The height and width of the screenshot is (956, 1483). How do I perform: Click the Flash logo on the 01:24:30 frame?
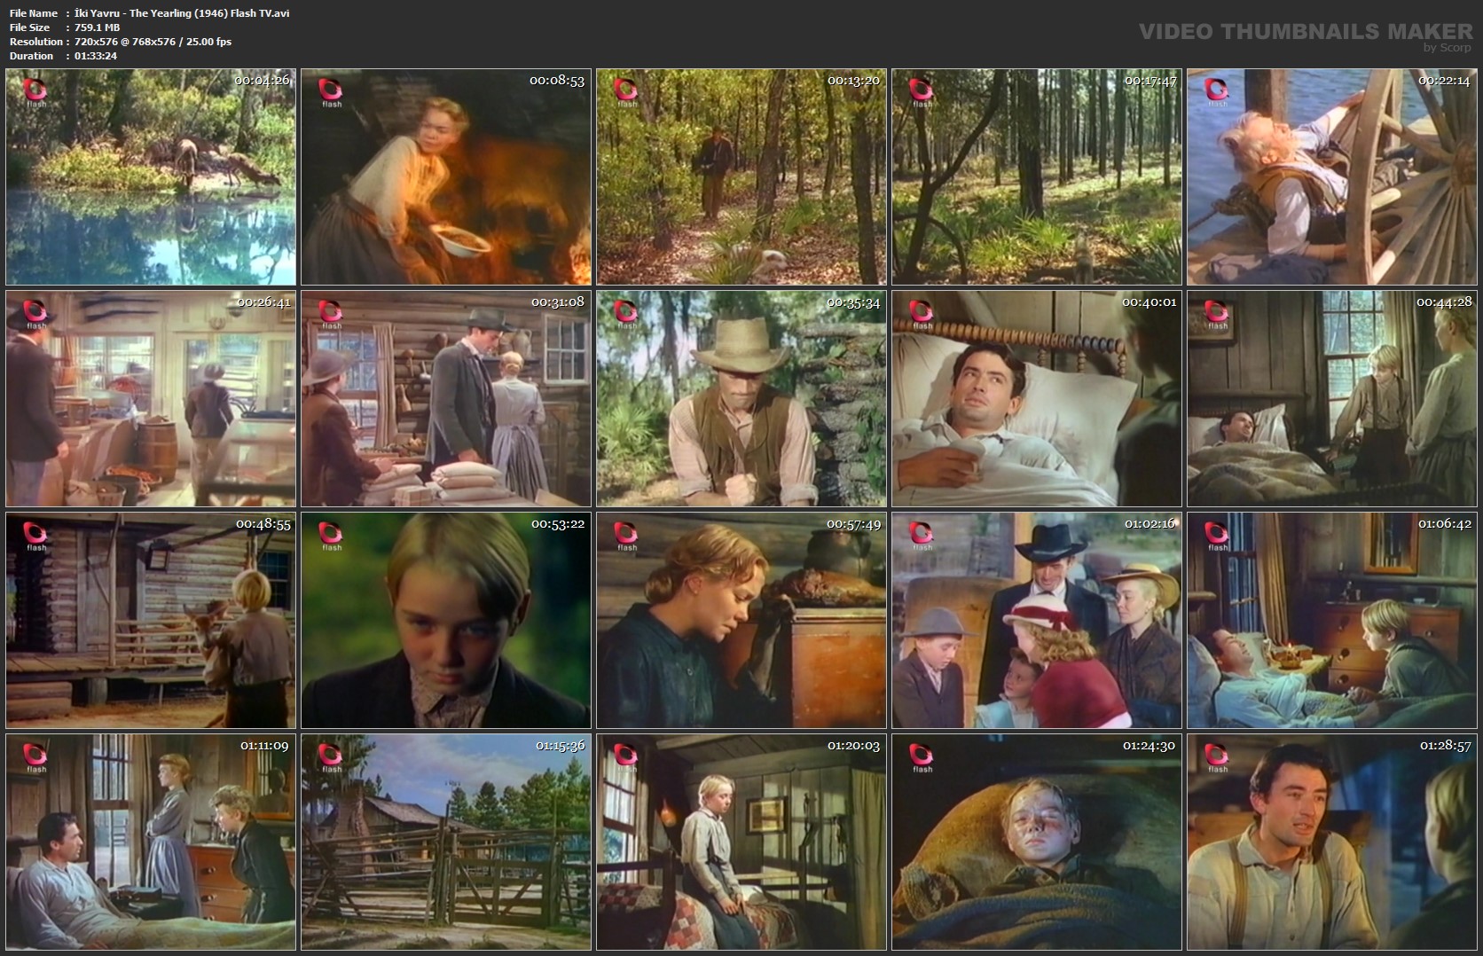click(x=922, y=756)
